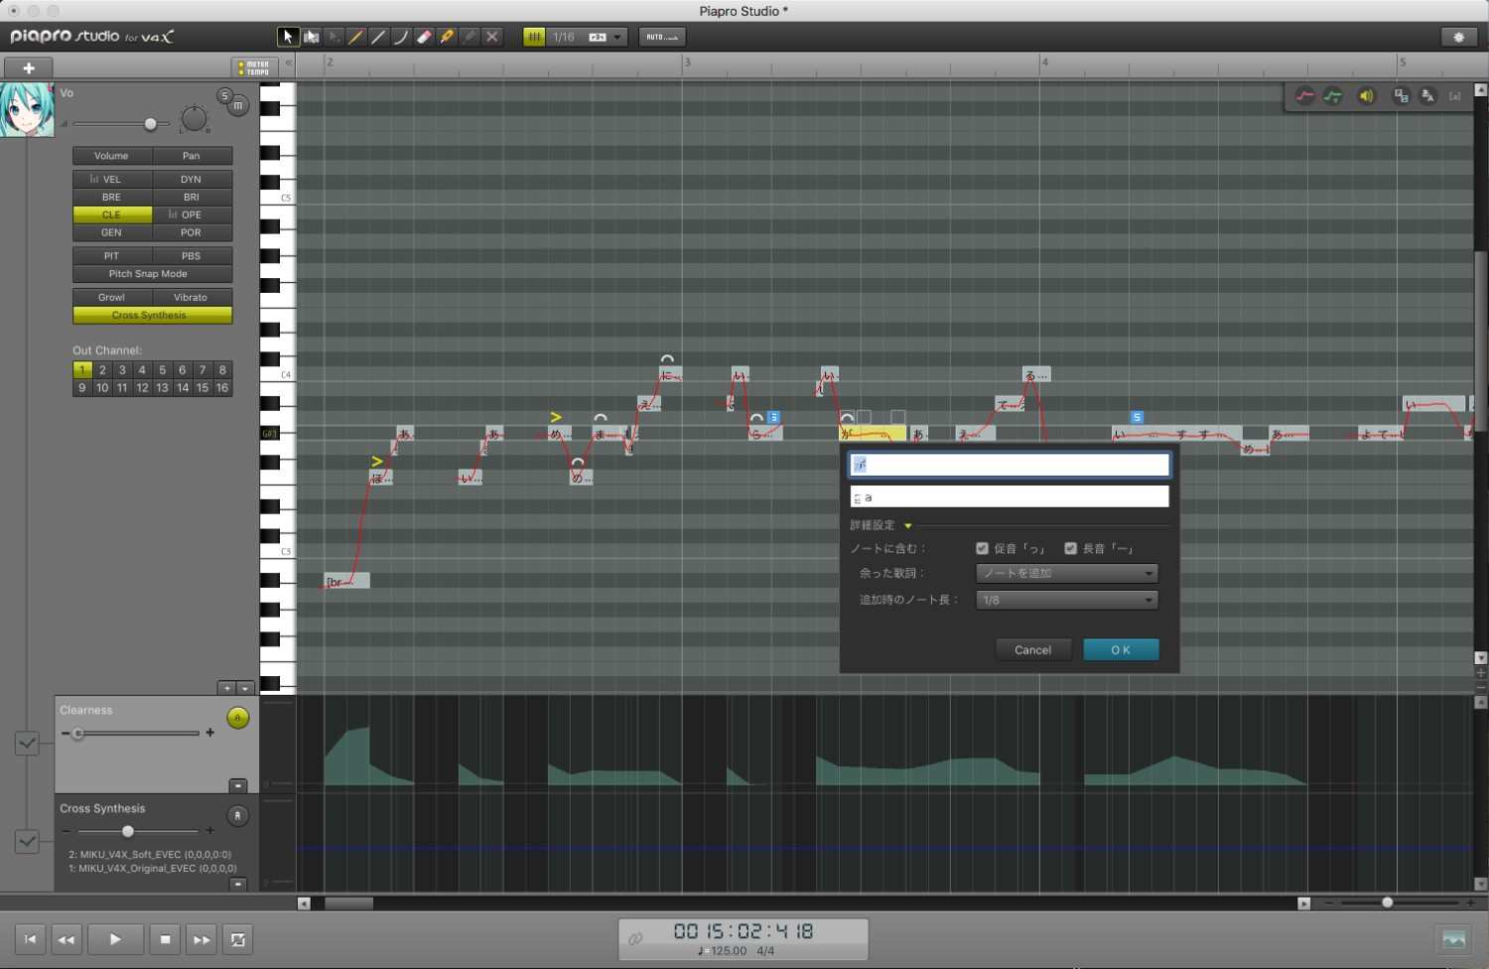Pick the Line drawing tool
Image resolution: width=1489 pixels, height=969 pixels.
click(378, 37)
